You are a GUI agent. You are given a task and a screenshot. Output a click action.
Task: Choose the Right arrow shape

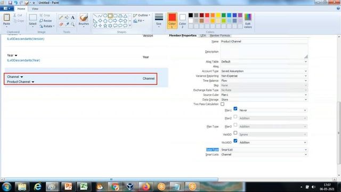click(x=115, y=21)
